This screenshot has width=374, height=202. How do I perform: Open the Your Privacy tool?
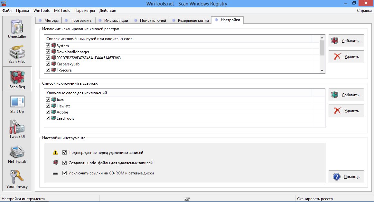[x=17, y=179]
